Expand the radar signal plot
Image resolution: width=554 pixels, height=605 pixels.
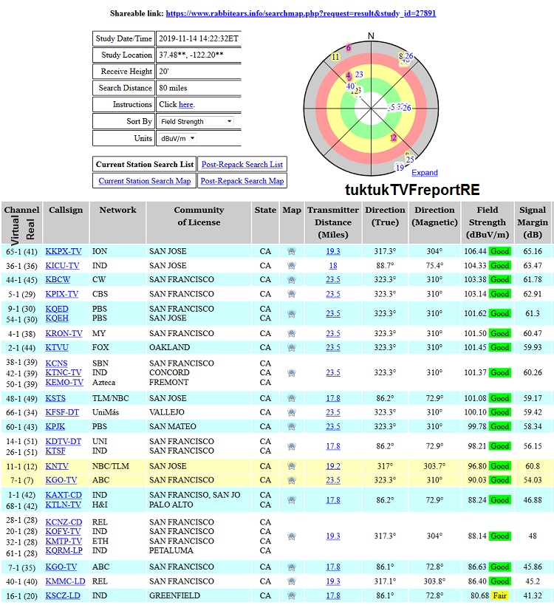[x=425, y=173]
